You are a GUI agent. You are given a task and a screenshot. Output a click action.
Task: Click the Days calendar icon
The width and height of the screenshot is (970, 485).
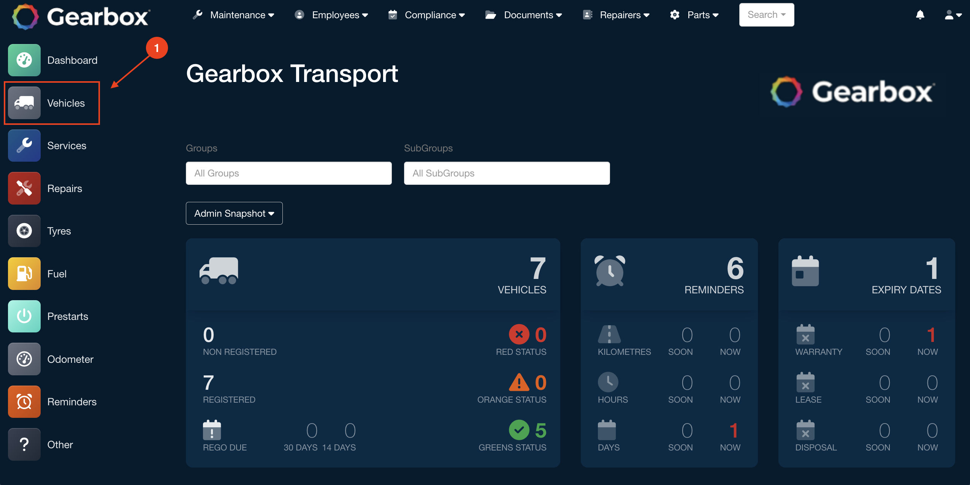click(607, 430)
